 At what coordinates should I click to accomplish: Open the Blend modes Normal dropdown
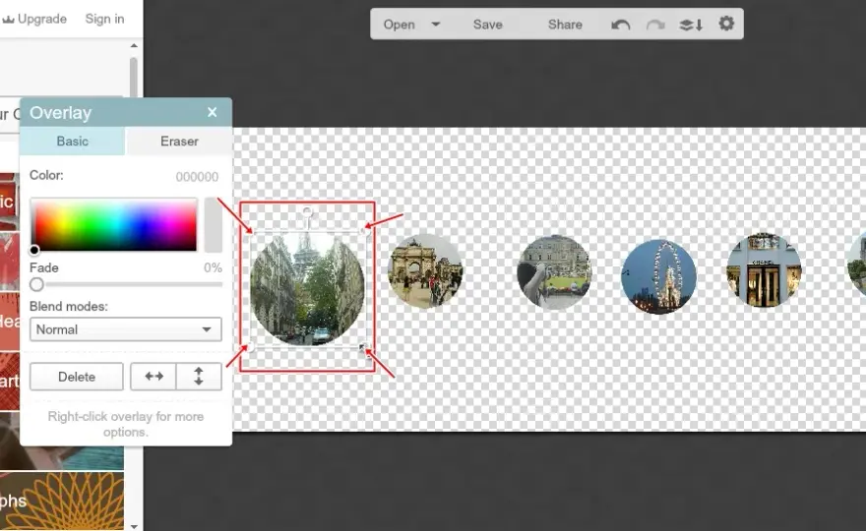tap(126, 329)
